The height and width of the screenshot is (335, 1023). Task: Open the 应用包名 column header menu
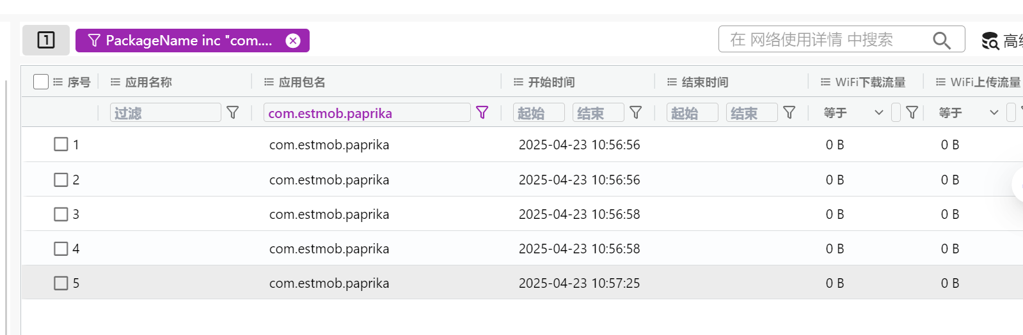tap(269, 82)
